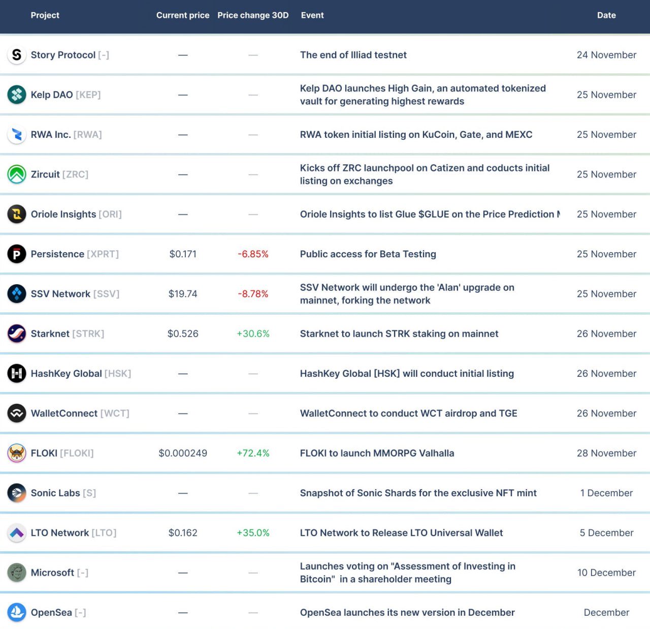
Task: Sort by Price change 30D header
Action: [x=253, y=15]
